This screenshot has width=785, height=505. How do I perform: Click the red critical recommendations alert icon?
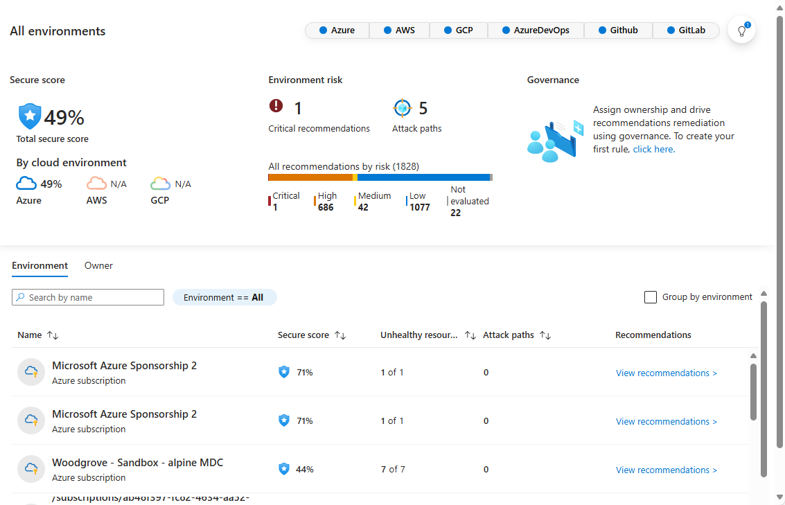click(x=276, y=105)
